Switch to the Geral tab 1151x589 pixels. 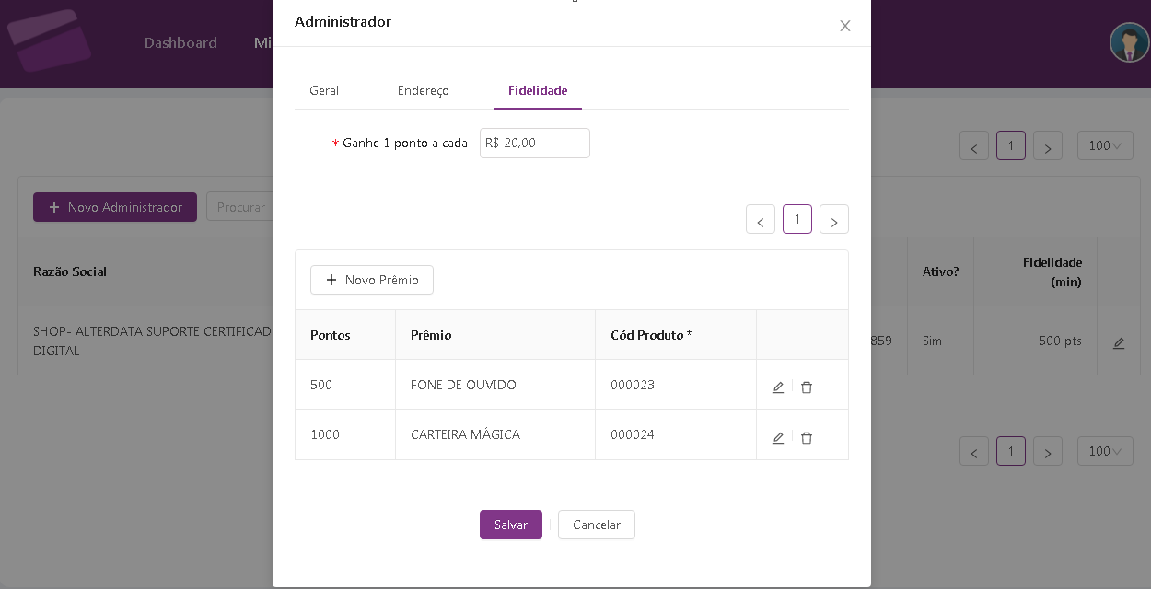[x=324, y=90]
